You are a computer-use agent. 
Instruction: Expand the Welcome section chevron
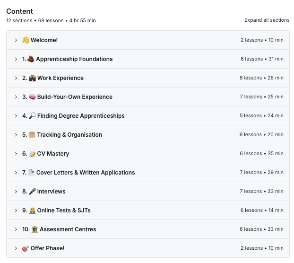tap(16, 40)
